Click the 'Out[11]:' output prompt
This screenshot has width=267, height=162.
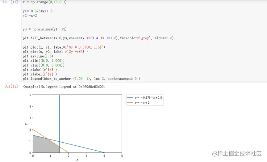12,86
